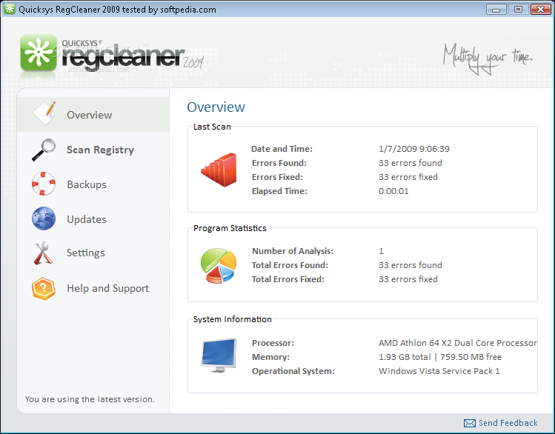Click the Backups lifebuoy icon

click(x=44, y=184)
